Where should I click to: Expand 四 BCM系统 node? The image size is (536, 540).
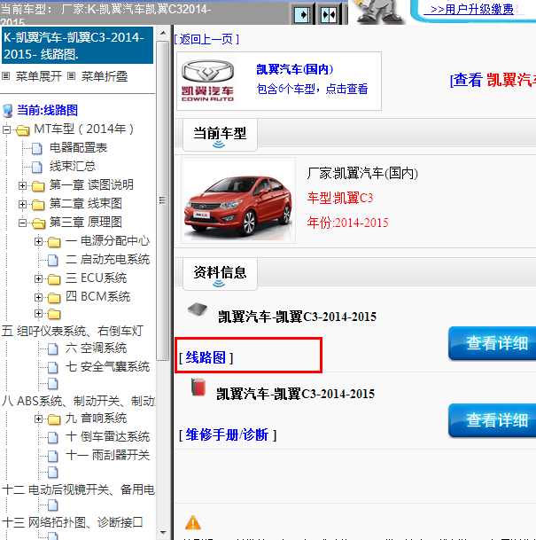(x=38, y=297)
